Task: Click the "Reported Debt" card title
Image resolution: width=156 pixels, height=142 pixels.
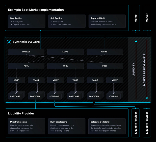Action: (98, 18)
